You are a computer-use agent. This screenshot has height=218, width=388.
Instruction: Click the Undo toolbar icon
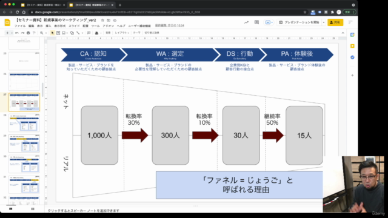pos(17,33)
